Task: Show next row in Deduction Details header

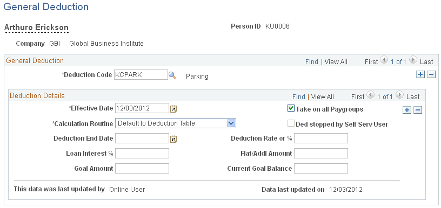Action: [x=399, y=95]
